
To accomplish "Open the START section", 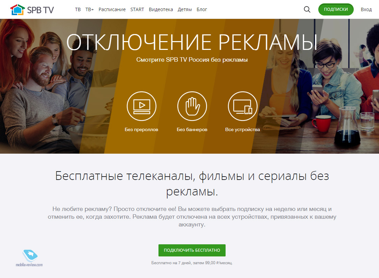I will [137, 9].
